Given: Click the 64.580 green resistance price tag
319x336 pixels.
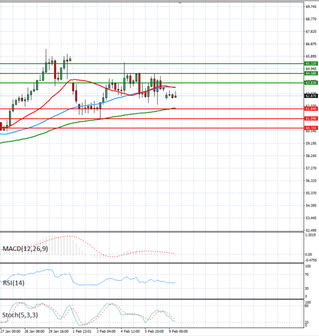Looking at the screenshot, I should click(311, 73).
